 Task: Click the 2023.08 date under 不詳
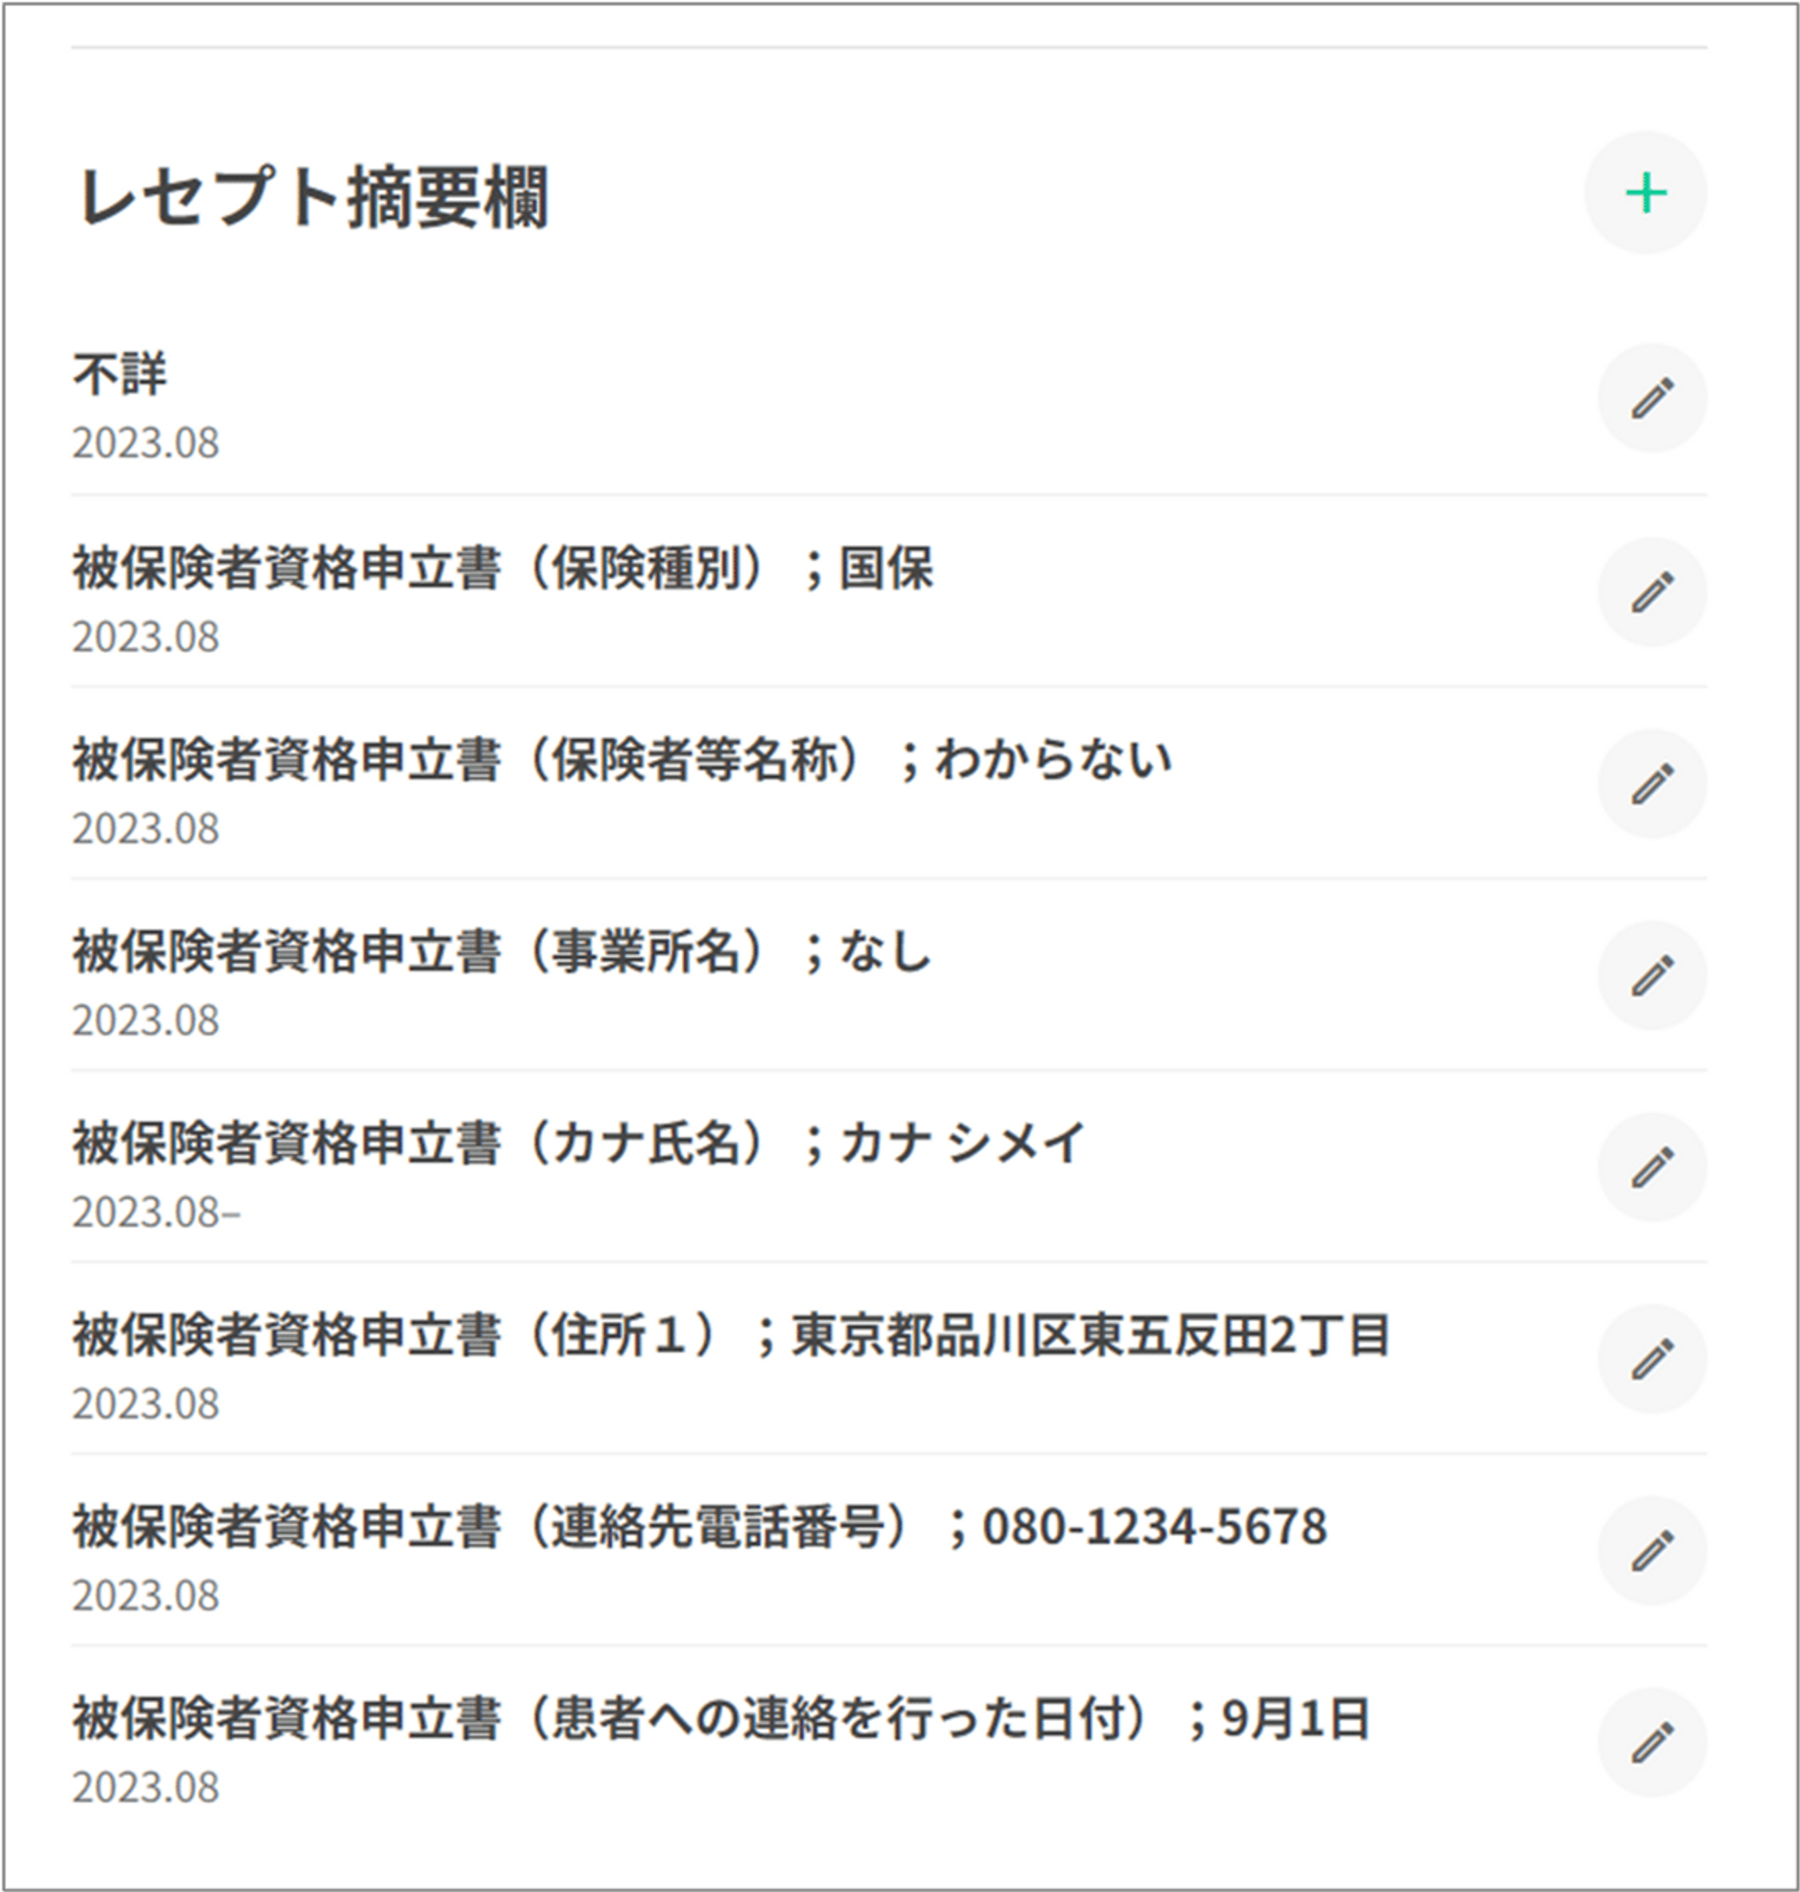click(x=146, y=442)
